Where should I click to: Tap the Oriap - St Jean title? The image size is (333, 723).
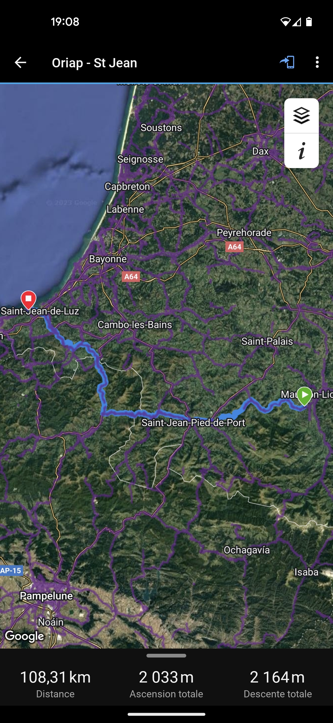click(x=94, y=63)
